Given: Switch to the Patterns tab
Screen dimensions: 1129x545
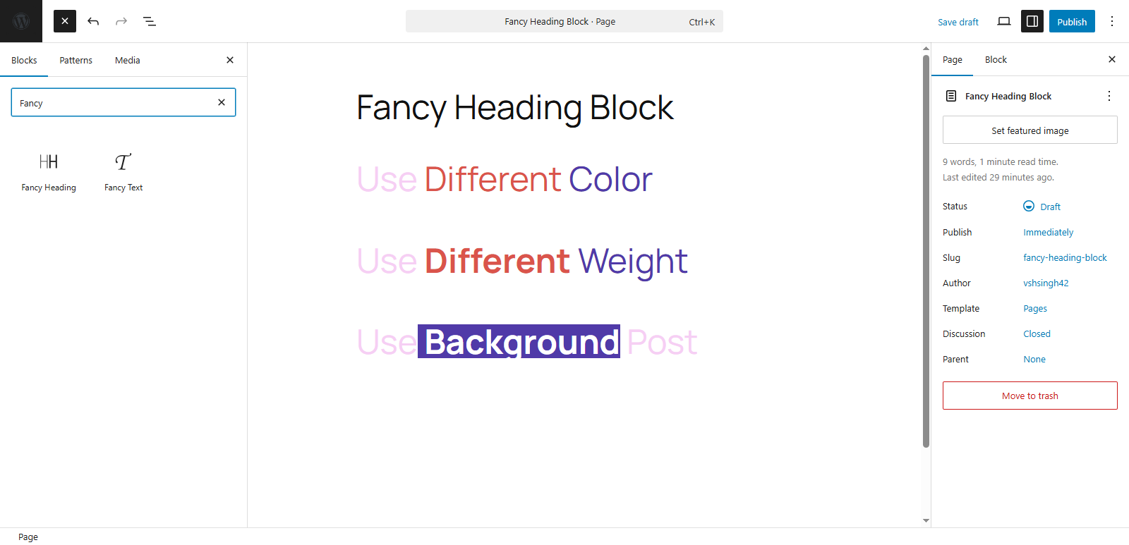Looking at the screenshot, I should [x=76, y=60].
